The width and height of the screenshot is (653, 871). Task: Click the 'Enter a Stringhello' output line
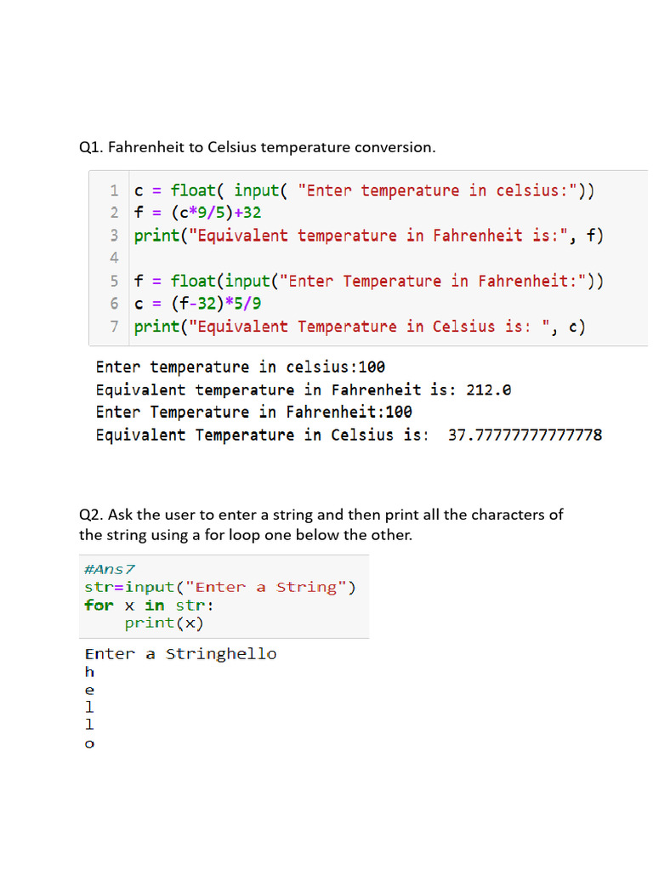181,654
